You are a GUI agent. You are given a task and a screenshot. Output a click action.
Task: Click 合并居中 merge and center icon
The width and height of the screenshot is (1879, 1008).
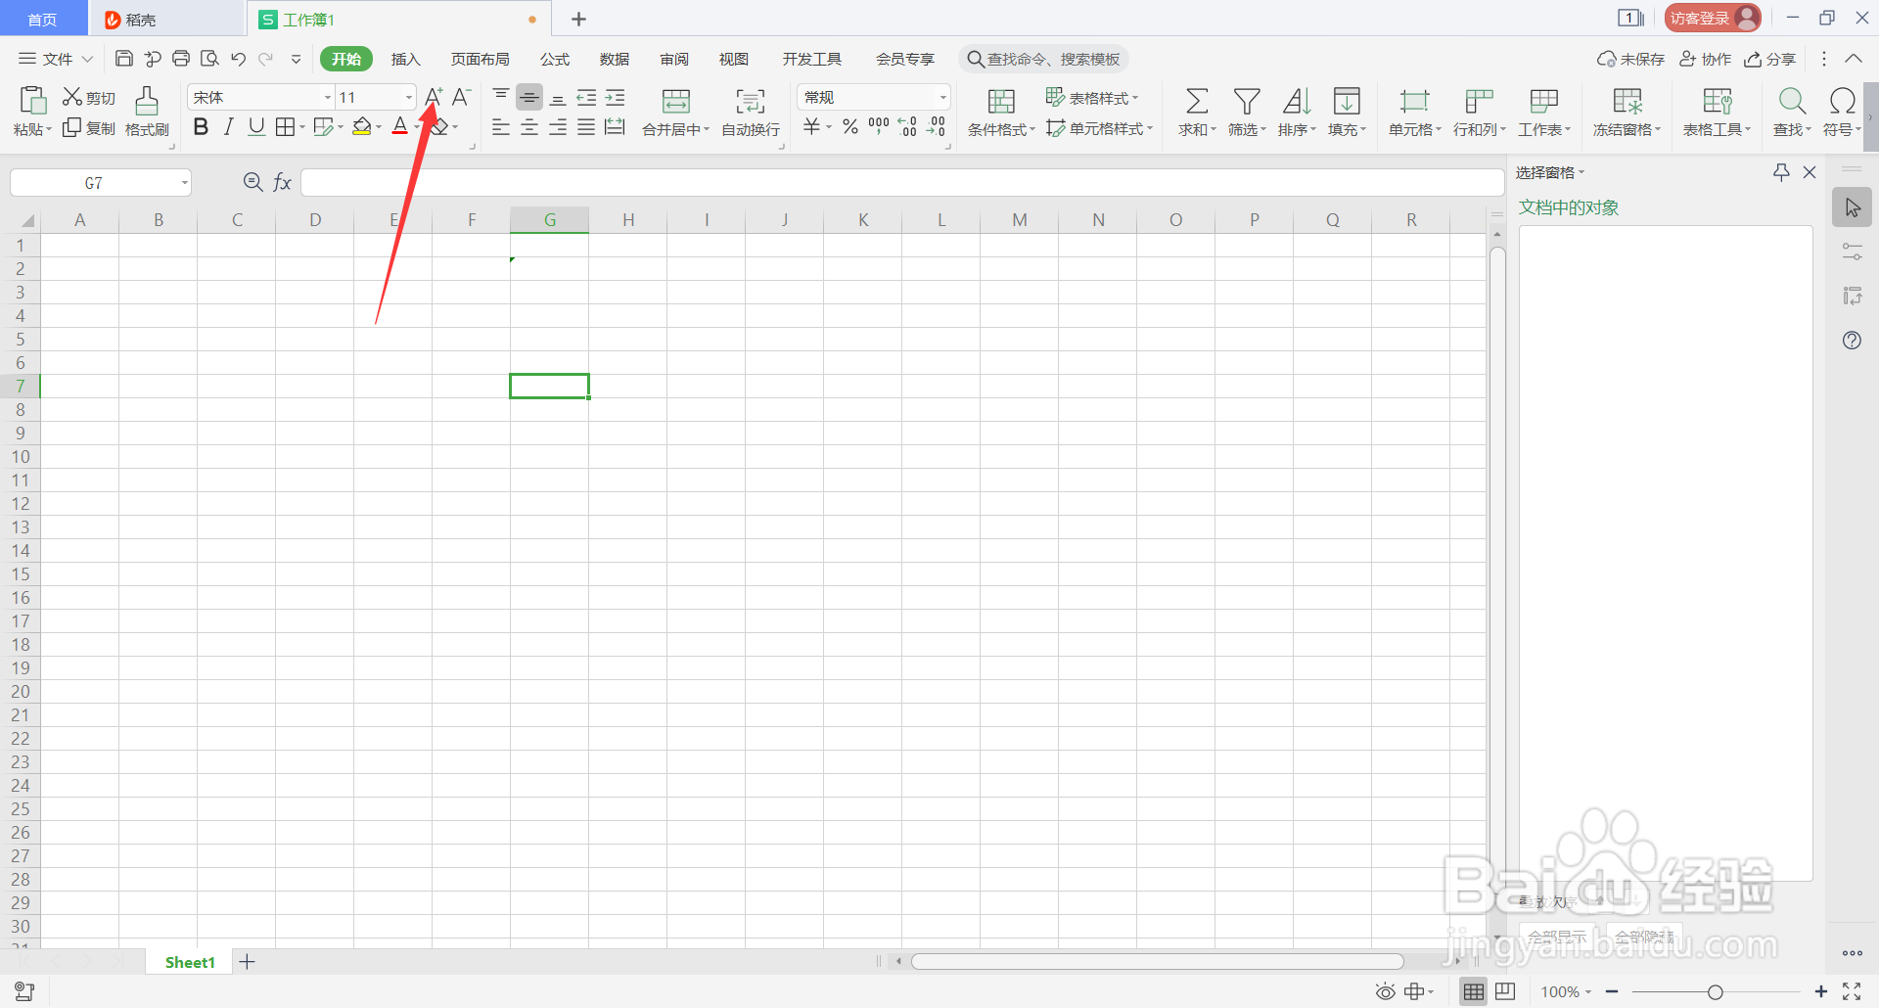tap(676, 100)
